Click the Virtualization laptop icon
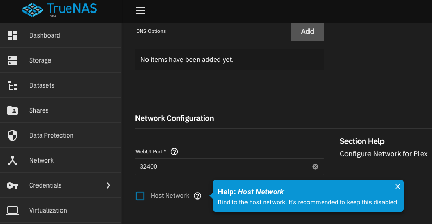Screen dimensions: 432x224 [13, 210]
